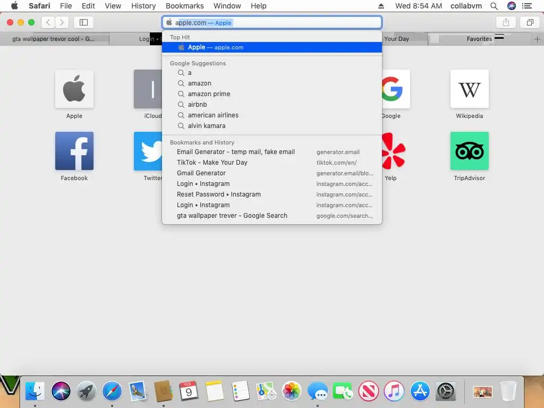
Task: Open Reset Password • Instagram entry
Action: [x=272, y=194]
